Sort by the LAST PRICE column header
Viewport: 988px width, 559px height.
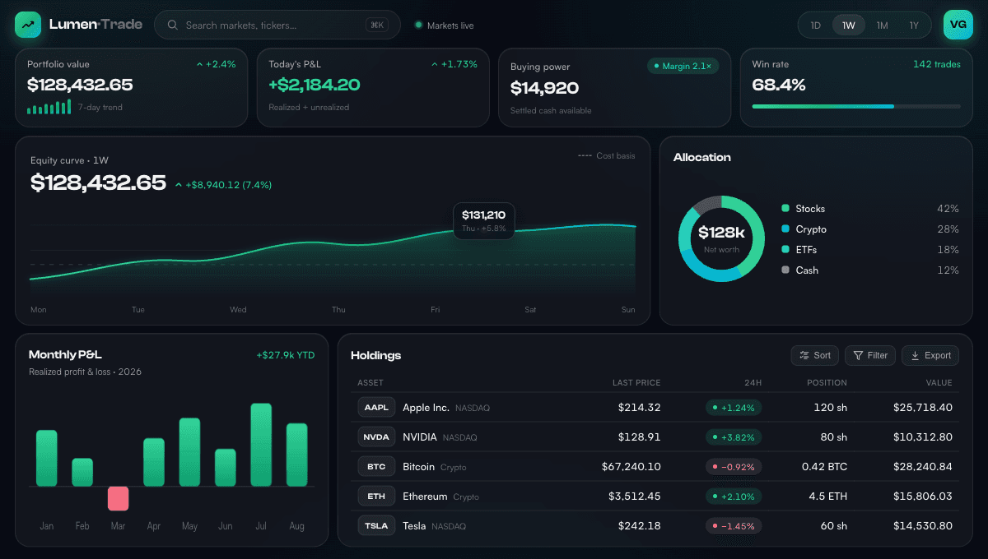point(636,382)
